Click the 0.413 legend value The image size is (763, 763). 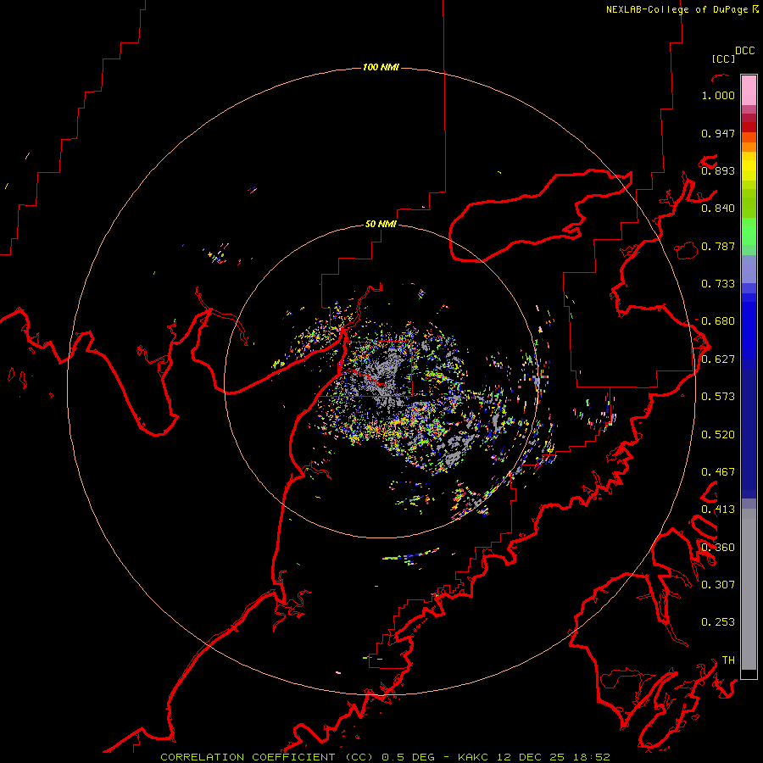coord(718,510)
